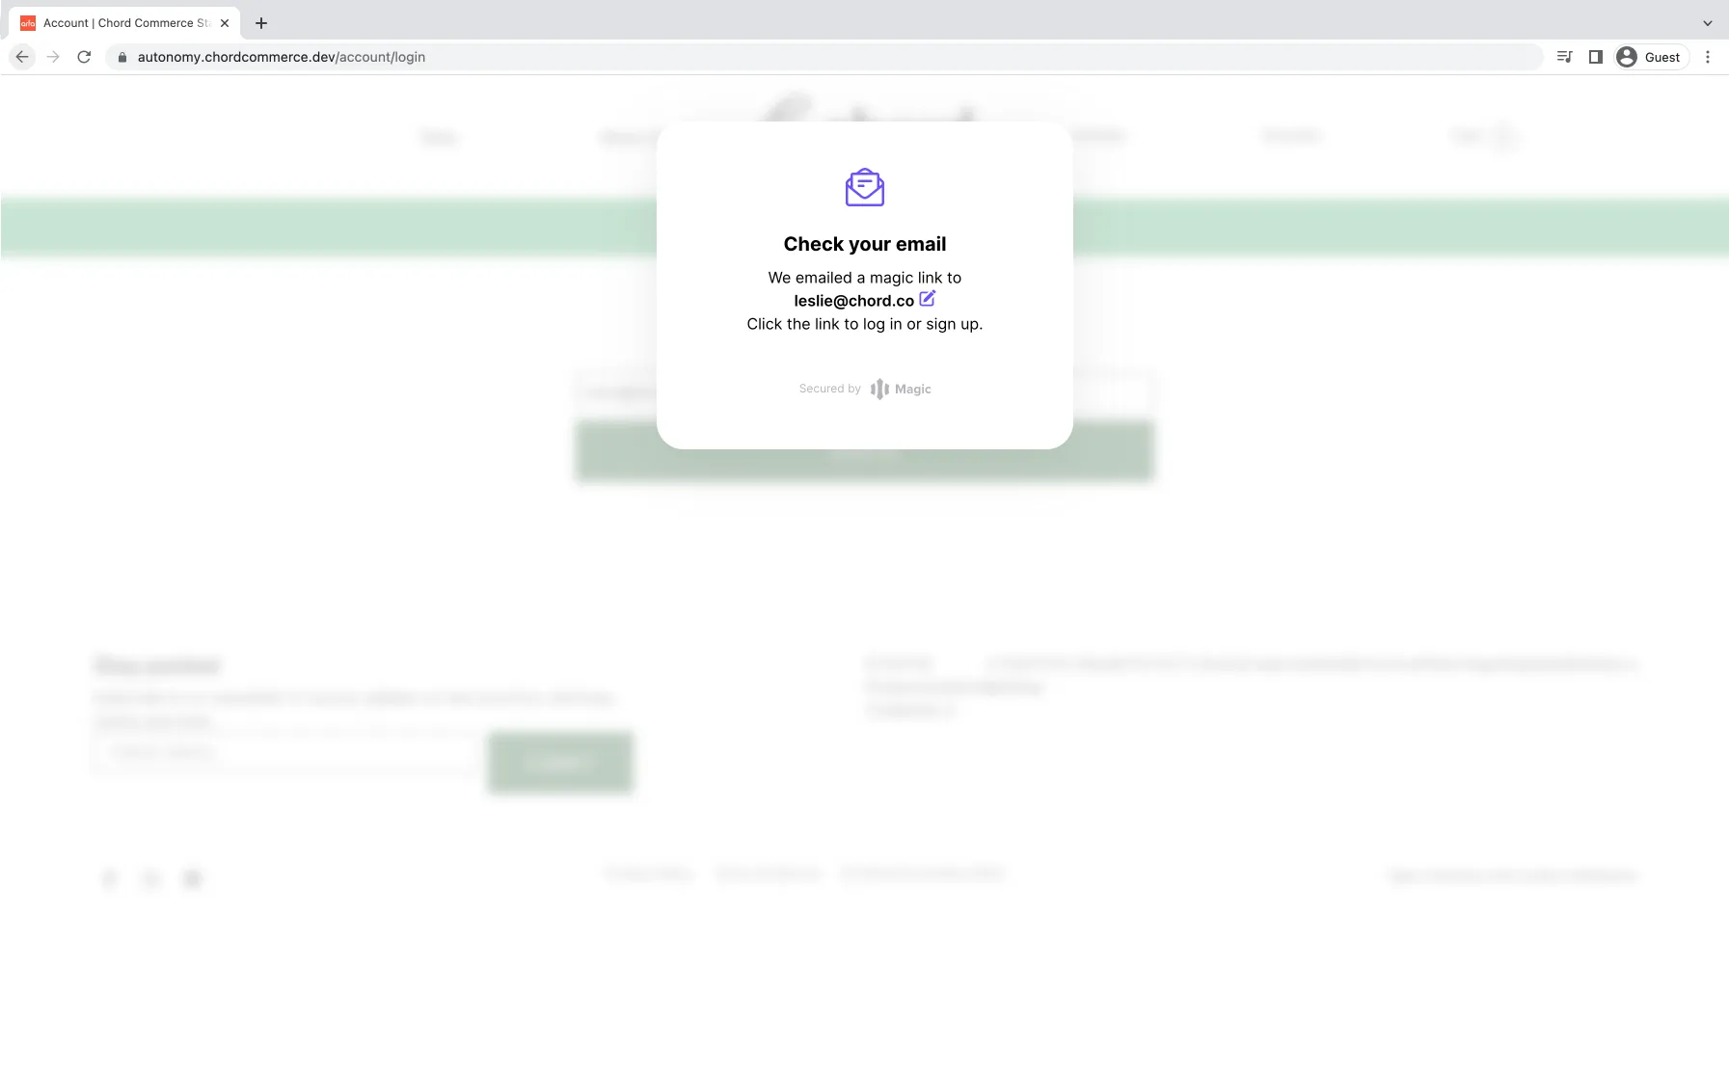Click the 'Check your email' heading
1729x1079 pixels.
click(x=865, y=244)
